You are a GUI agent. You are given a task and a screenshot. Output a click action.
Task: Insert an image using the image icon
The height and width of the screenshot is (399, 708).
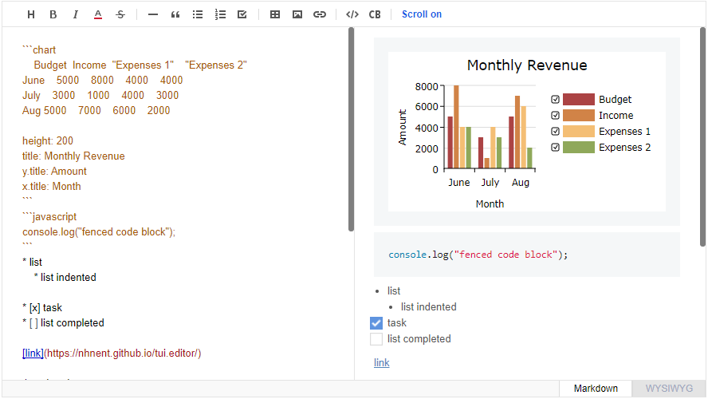coord(297,14)
